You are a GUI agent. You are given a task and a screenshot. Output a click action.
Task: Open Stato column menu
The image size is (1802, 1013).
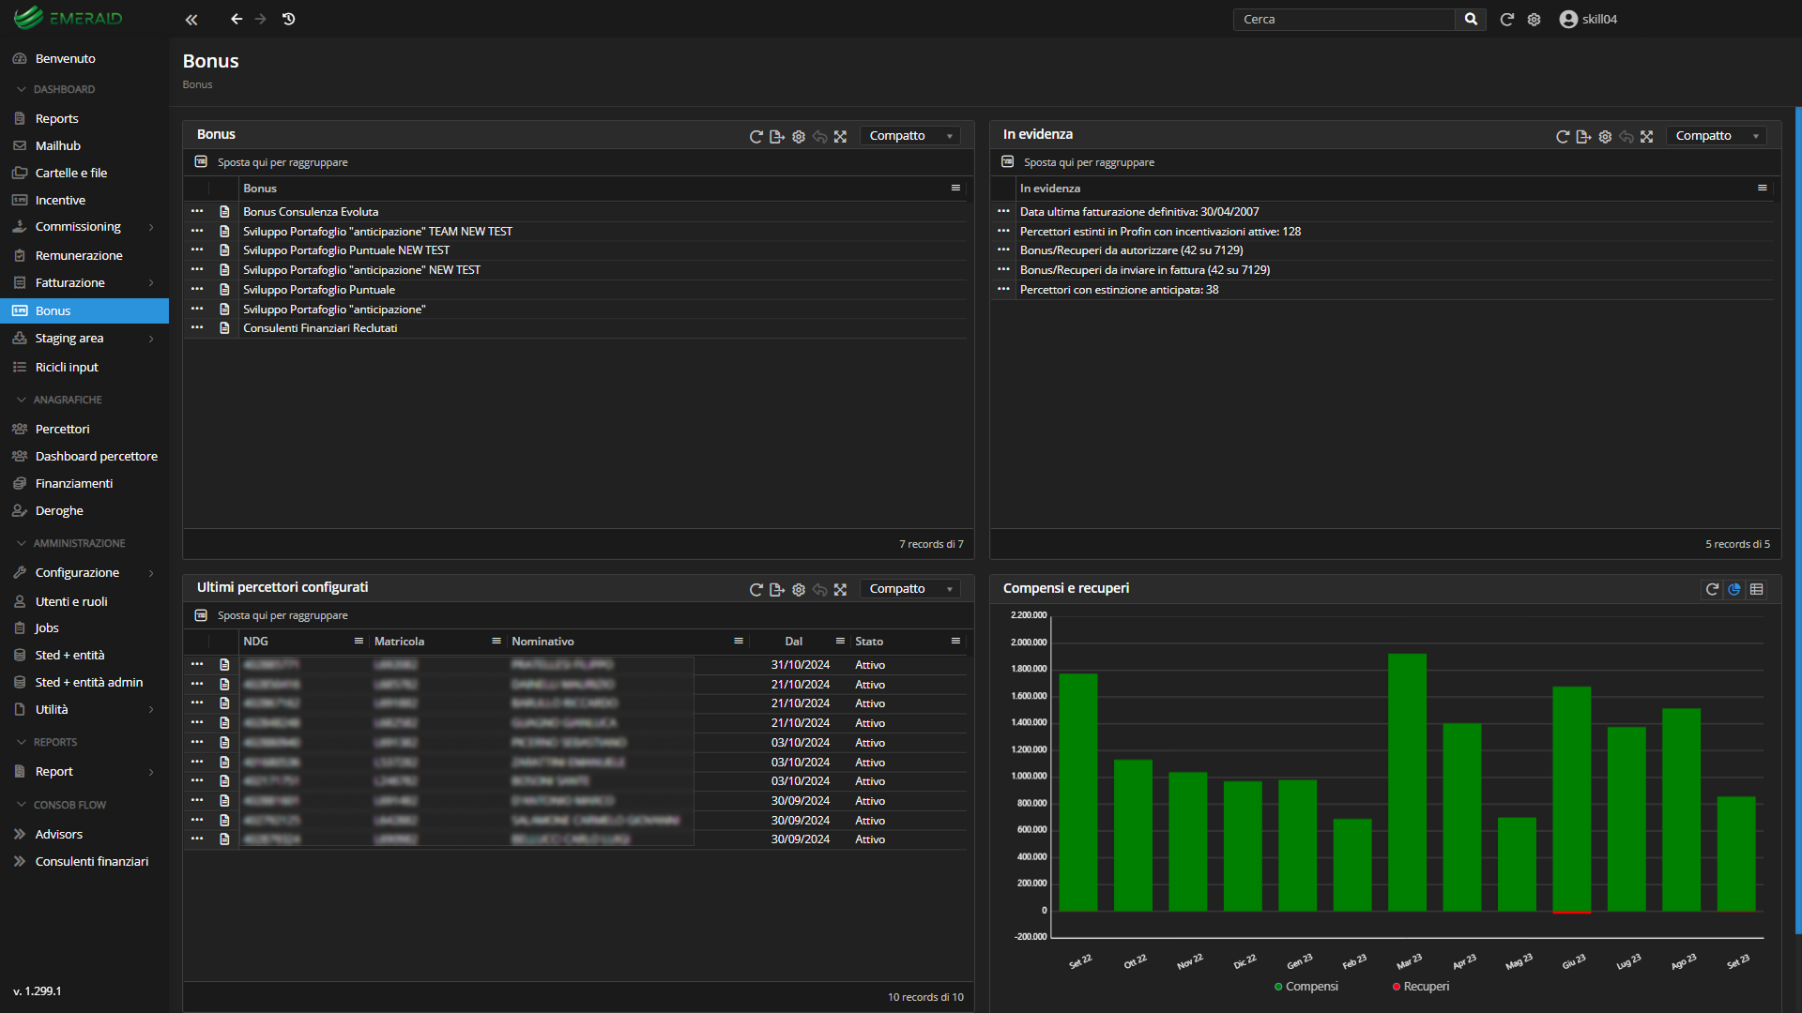point(955,642)
